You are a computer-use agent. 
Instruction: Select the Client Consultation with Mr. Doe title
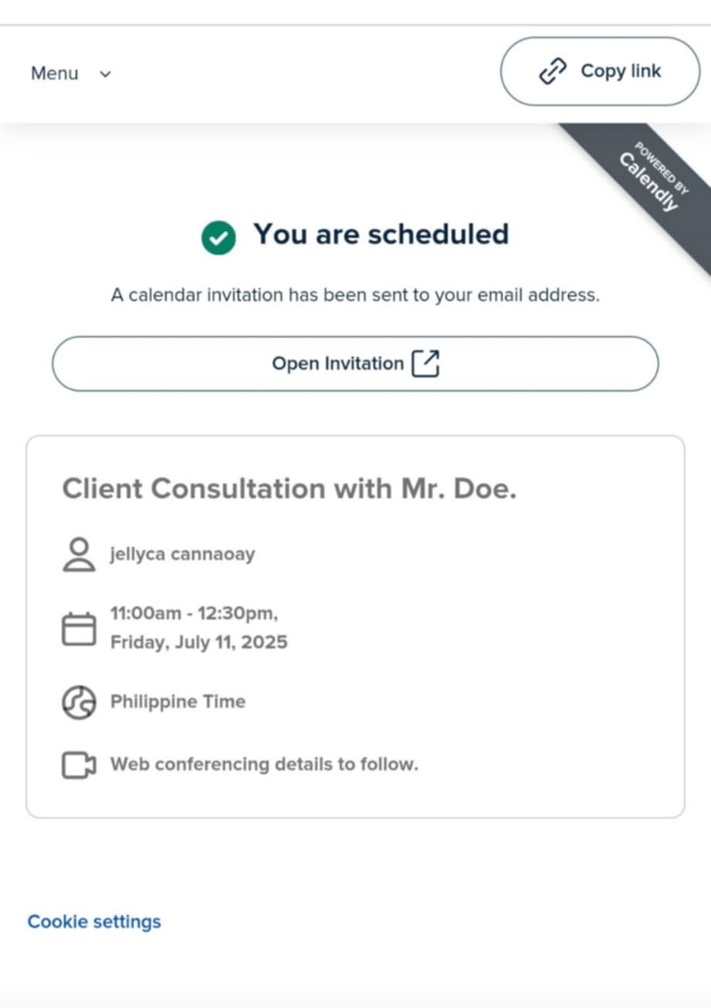(x=289, y=488)
